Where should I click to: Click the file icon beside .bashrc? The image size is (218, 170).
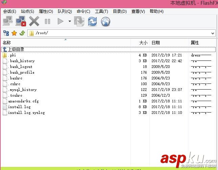(x=5, y=78)
